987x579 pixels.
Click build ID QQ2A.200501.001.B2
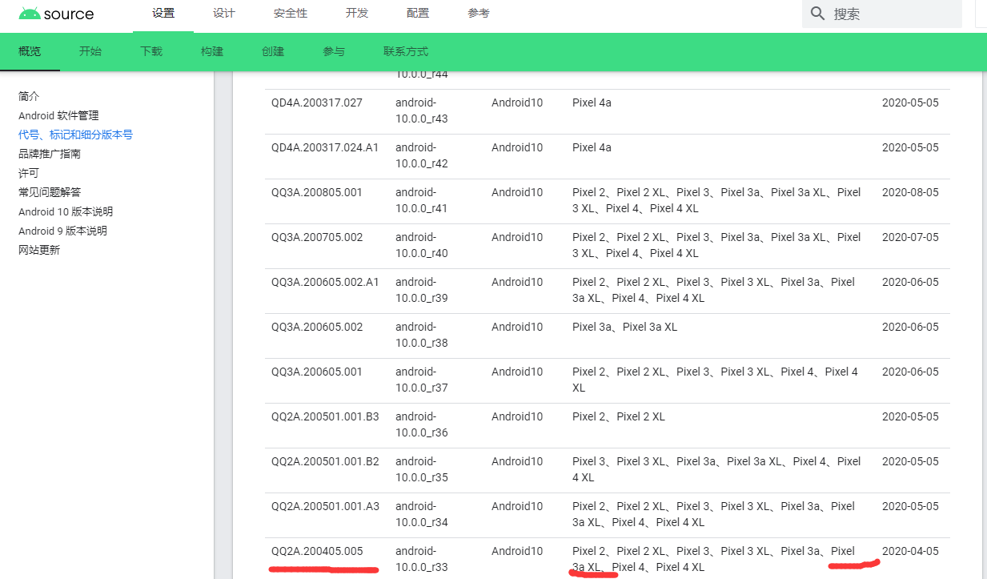325,461
